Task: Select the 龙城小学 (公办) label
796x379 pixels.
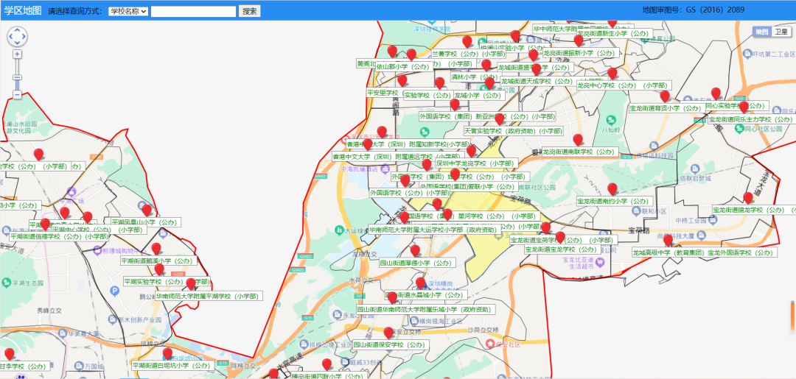Action: [x=478, y=95]
